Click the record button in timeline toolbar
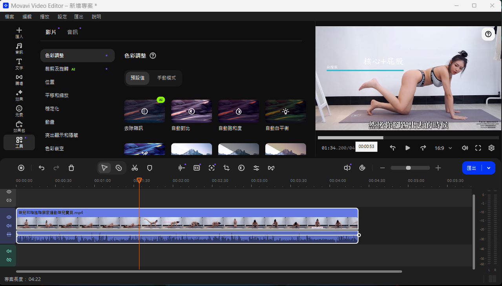 point(21,168)
